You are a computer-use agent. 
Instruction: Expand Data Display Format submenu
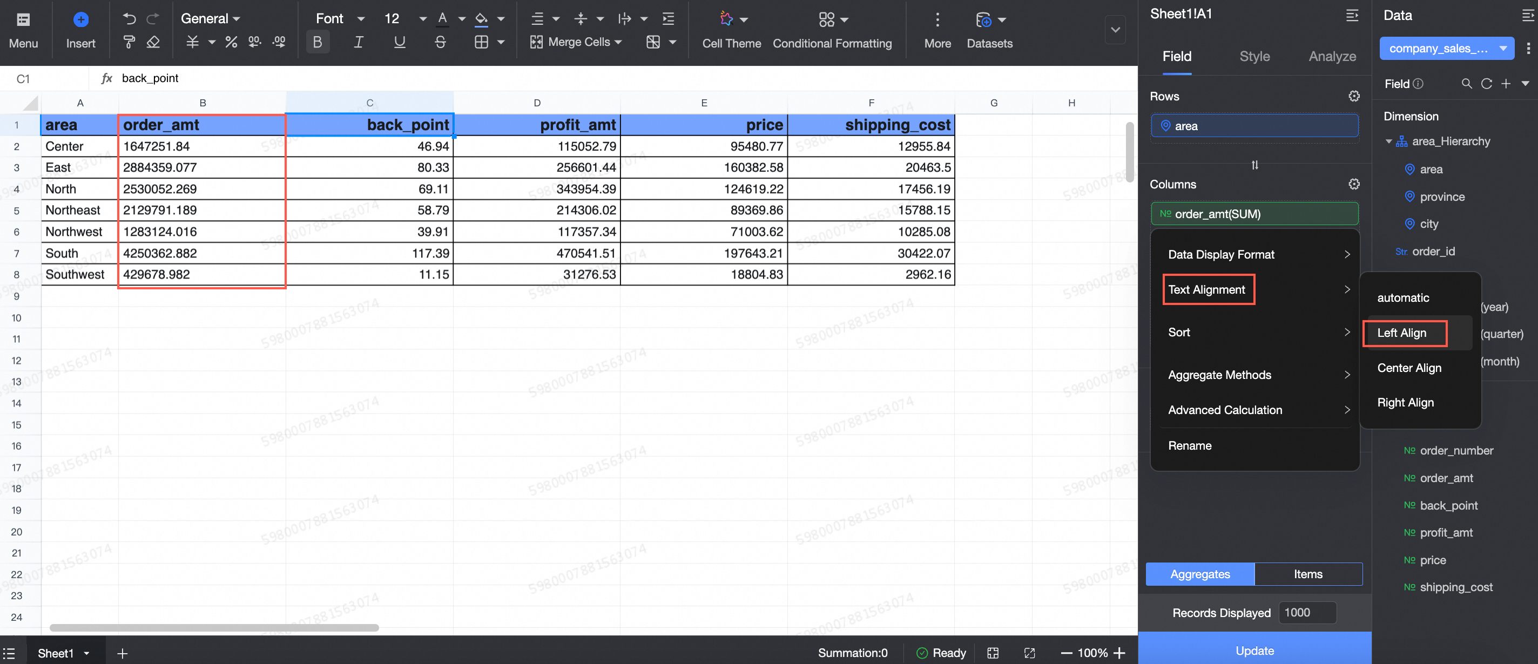1254,255
